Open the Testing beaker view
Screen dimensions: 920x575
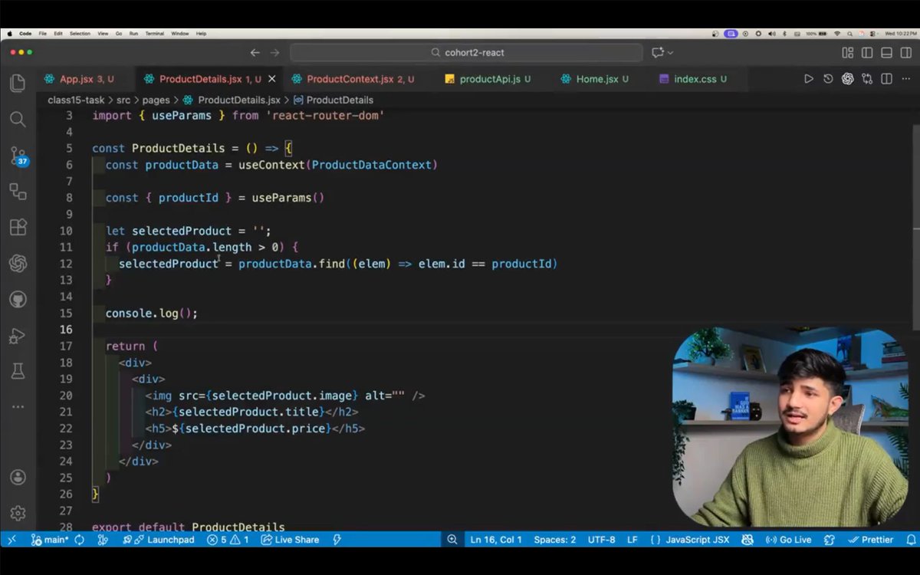point(18,371)
